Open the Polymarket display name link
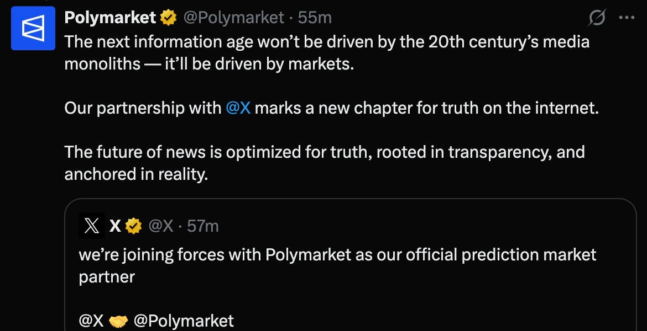Image resolution: width=647 pixels, height=331 pixels. click(110, 18)
